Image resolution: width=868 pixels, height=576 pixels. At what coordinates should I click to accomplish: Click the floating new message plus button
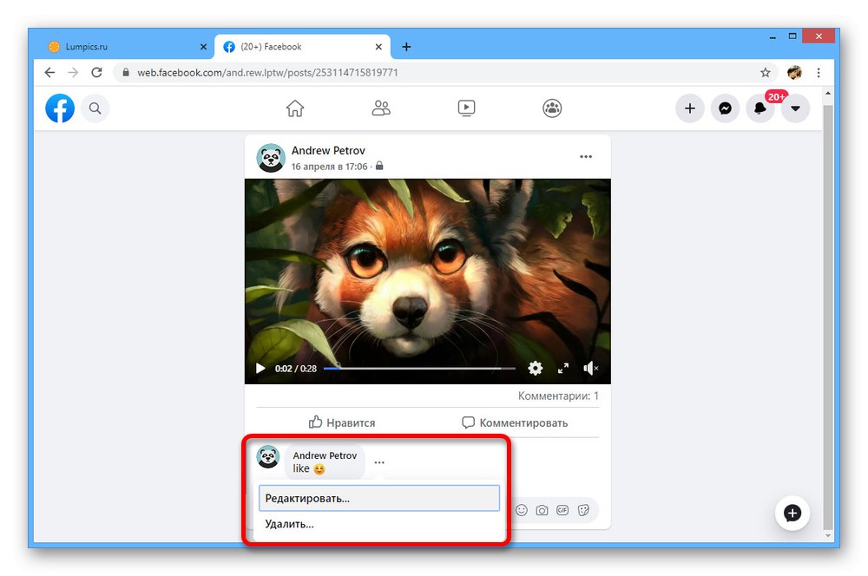(x=792, y=513)
